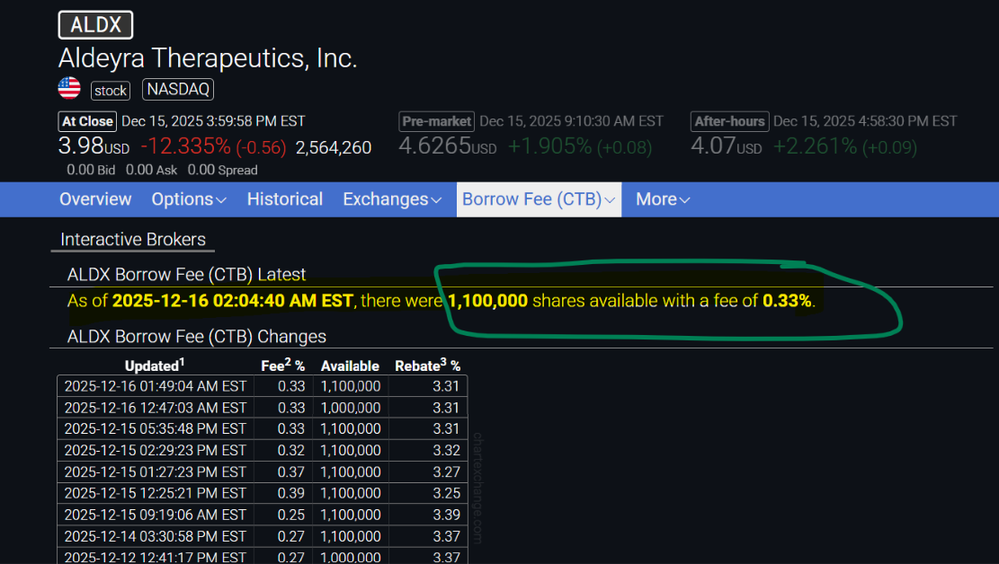
Task: Click the Available column header
Action: (350, 366)
